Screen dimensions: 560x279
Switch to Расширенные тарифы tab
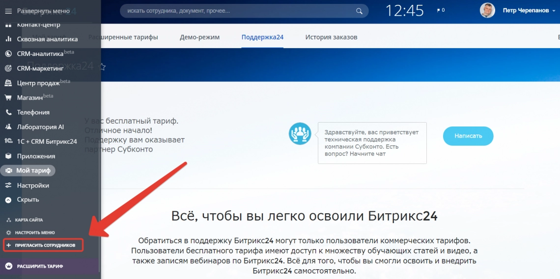(123, 37)
